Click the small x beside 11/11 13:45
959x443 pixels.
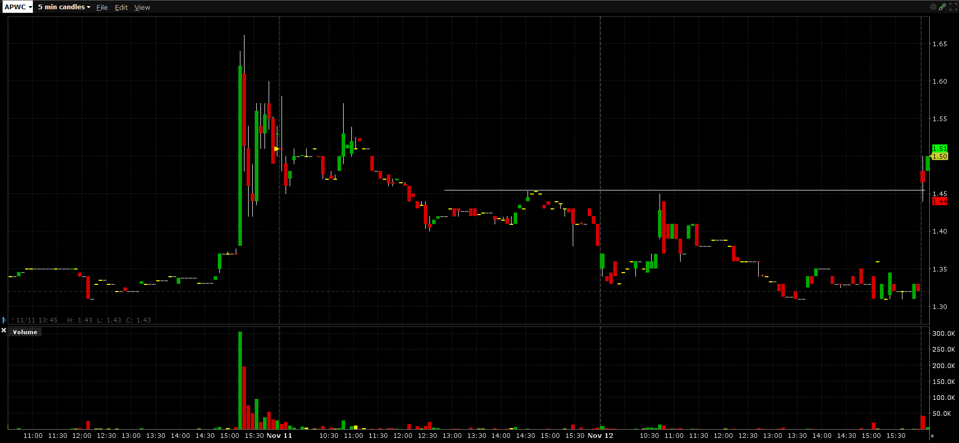click(x=13, y=319)
